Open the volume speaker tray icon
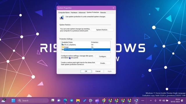186x104 pixels. click(164, 101)
